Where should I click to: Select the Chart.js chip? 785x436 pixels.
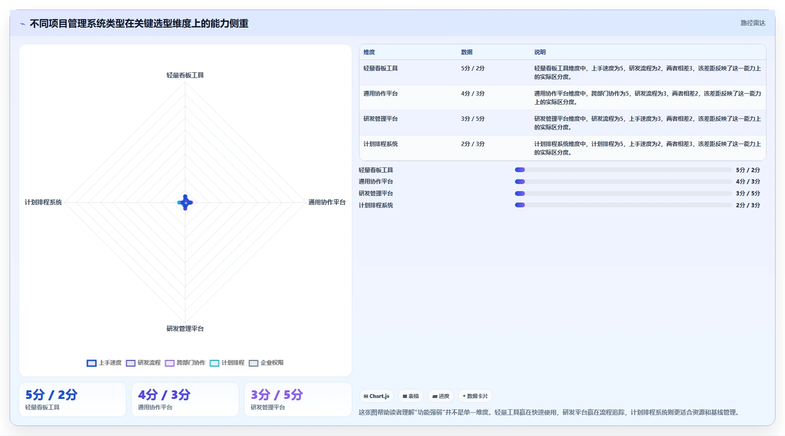point(376,396)
